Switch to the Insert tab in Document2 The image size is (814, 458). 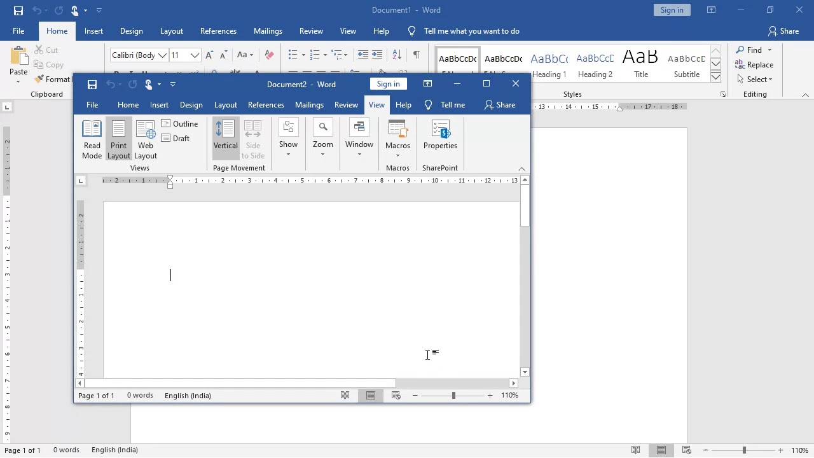(159, 105)
